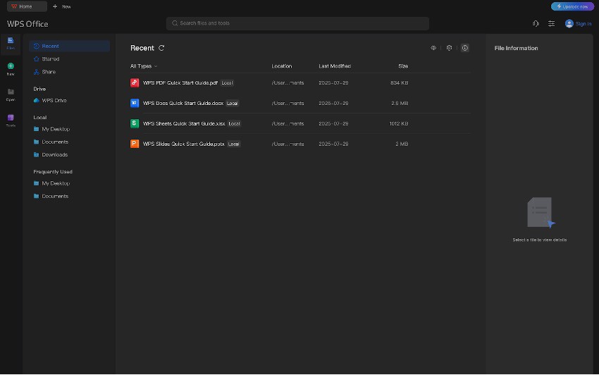Toggle the File Information panel icon
599x375 pixels.
[464, 48]
